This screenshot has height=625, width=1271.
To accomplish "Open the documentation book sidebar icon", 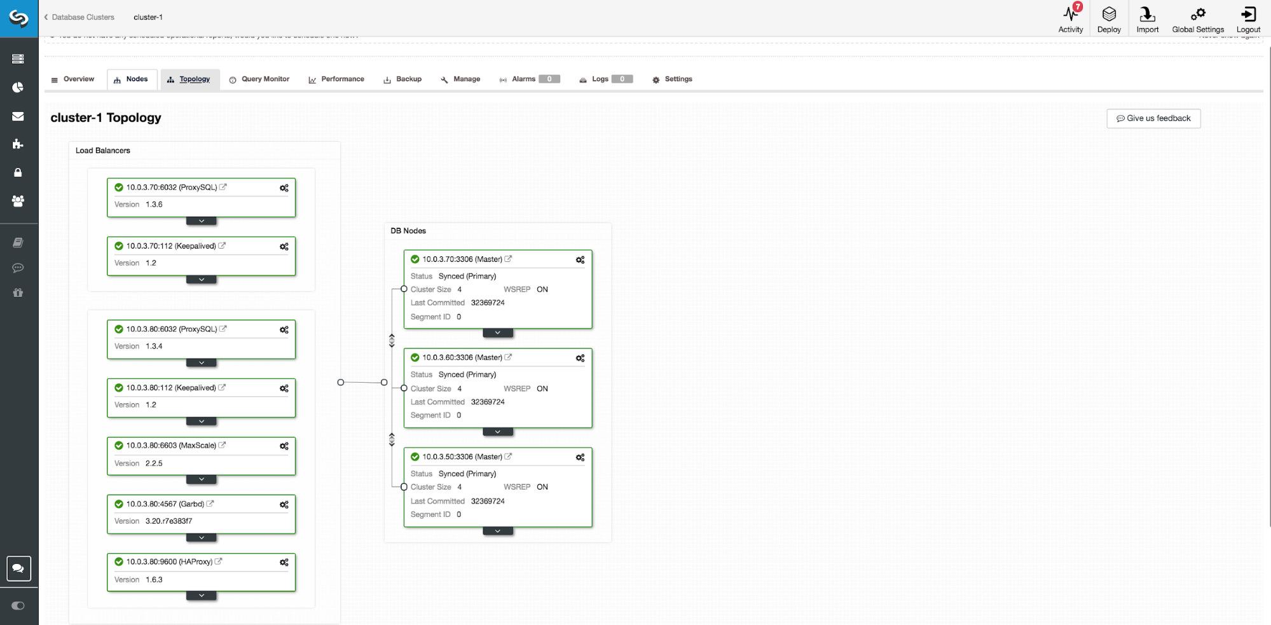I will (x=18, y=242).
